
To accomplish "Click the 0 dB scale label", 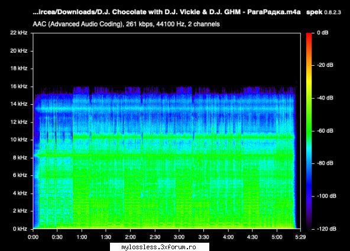I will pyautogui.click(x=323, y=33).
